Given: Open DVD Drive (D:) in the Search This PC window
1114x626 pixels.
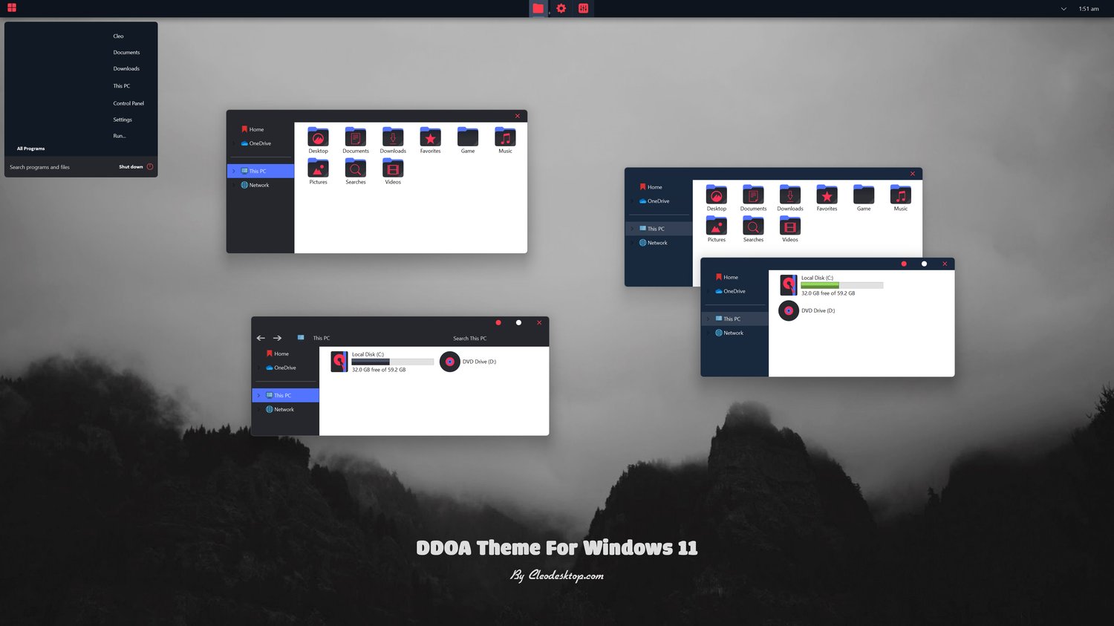Looking at the screenshot, I should (468, 362).
